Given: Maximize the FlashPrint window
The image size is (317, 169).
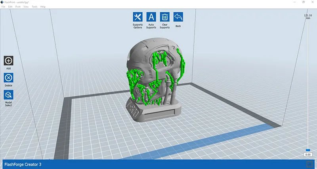Looking at the screenshot, I should (x=304, y=2).
